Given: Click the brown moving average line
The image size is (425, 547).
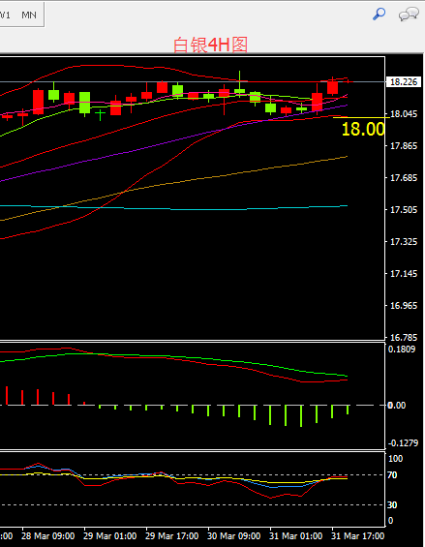Looking at the screenshot, I should (174, 183).
